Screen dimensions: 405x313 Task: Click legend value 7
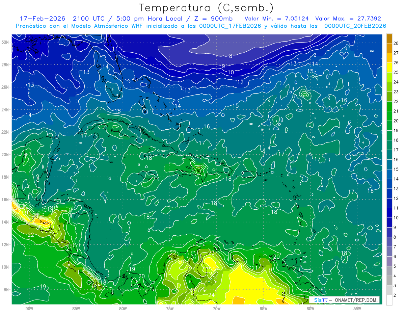(395, 247)
